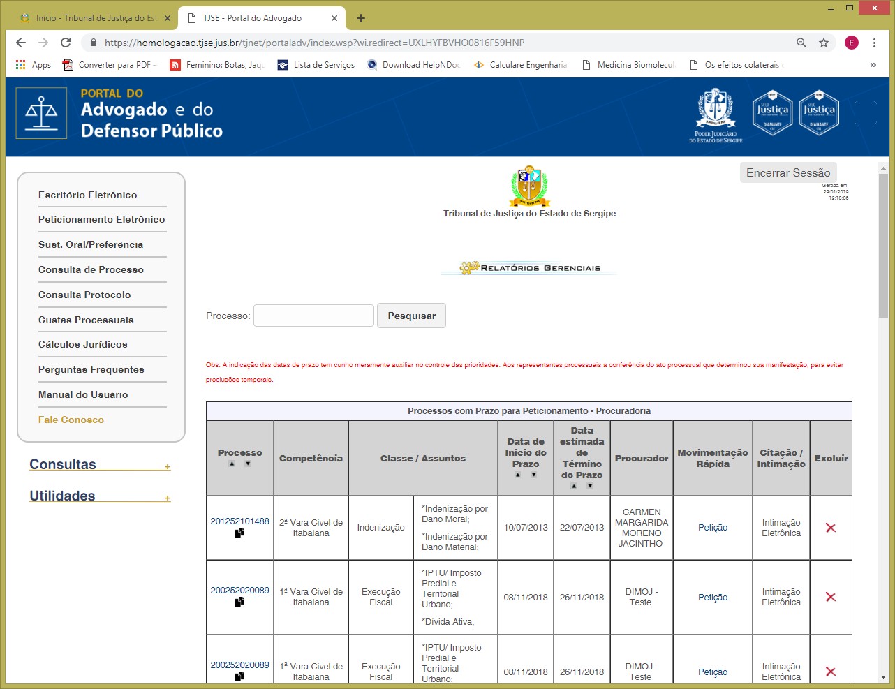The image size is (895, 689).
Task: Sort Processo column in ascending order
Action: pyautogui.click(x=232, y=464)
